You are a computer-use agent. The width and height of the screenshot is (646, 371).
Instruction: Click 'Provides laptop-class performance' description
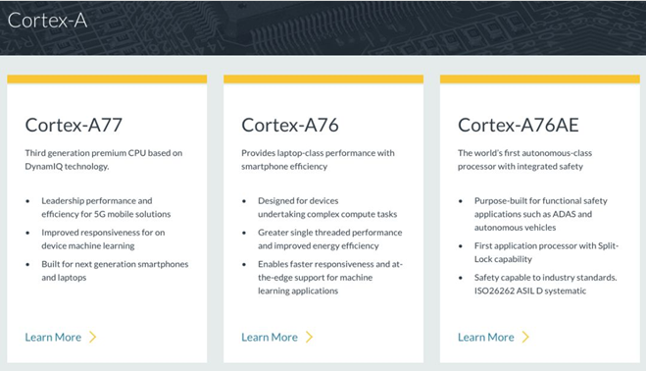(318, 160)
